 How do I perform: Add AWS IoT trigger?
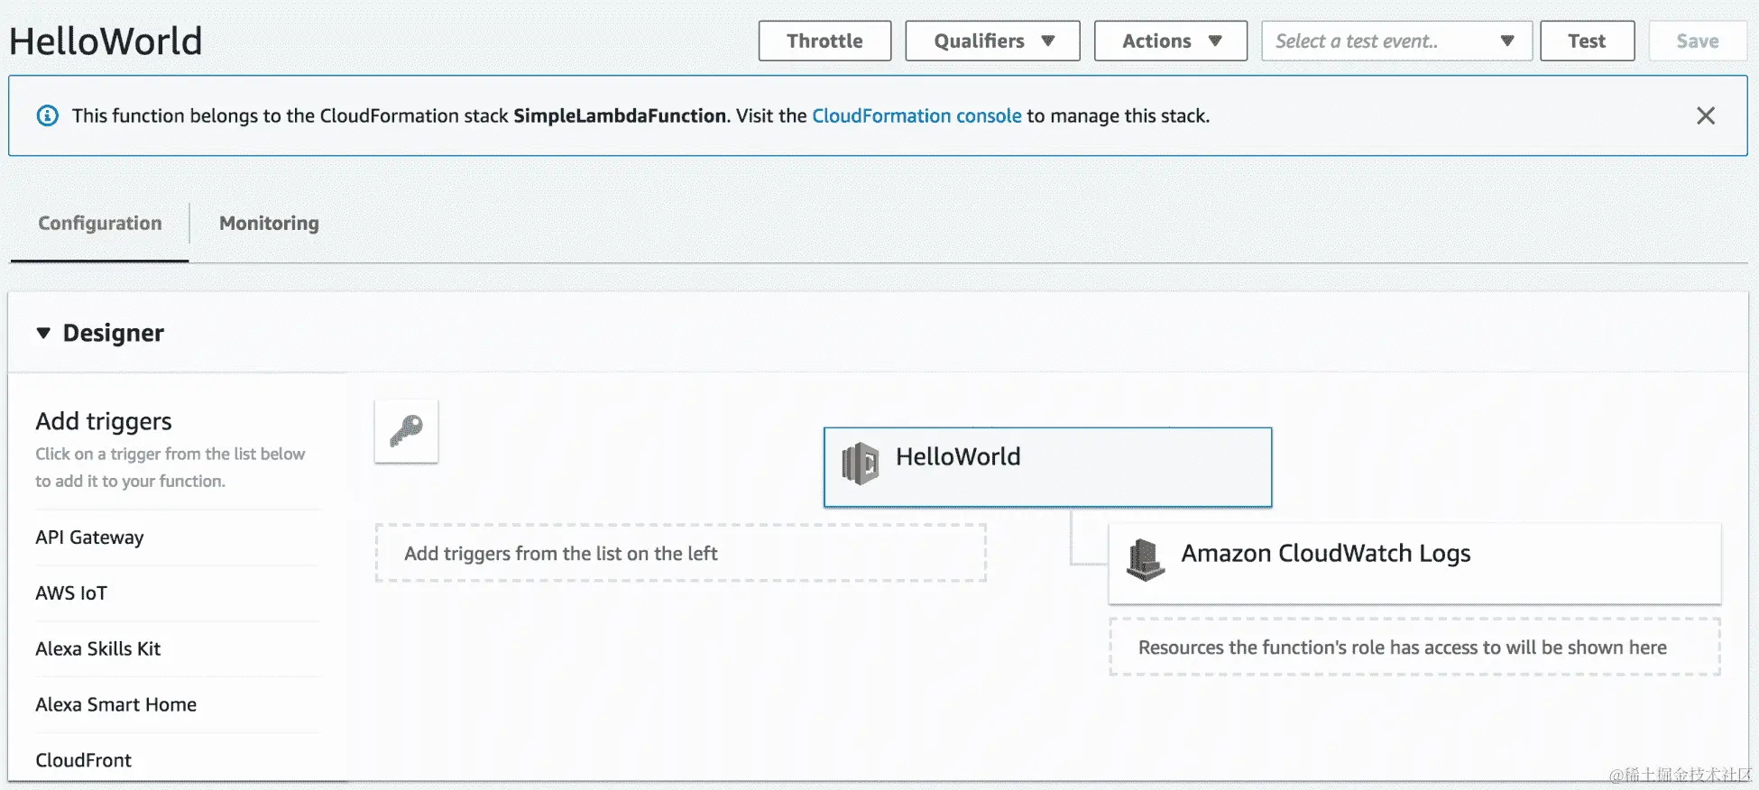click(71, 593)
